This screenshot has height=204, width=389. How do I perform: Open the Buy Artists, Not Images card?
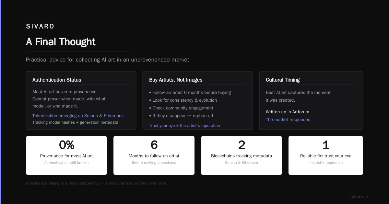pyautogui.click(x=198, y=100)
